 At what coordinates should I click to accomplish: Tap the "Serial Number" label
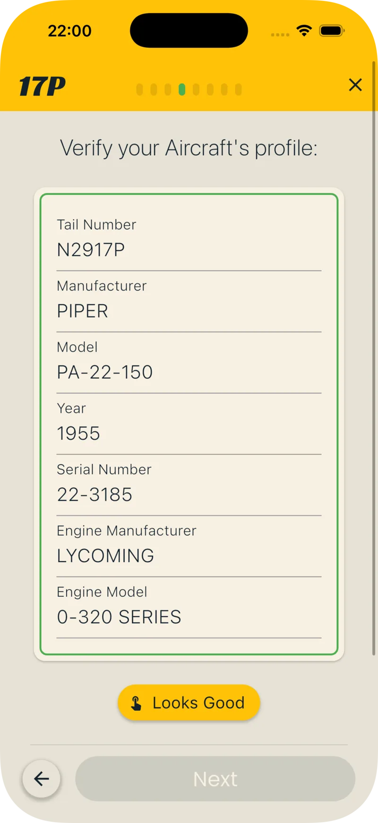click(x=104, y=469)
